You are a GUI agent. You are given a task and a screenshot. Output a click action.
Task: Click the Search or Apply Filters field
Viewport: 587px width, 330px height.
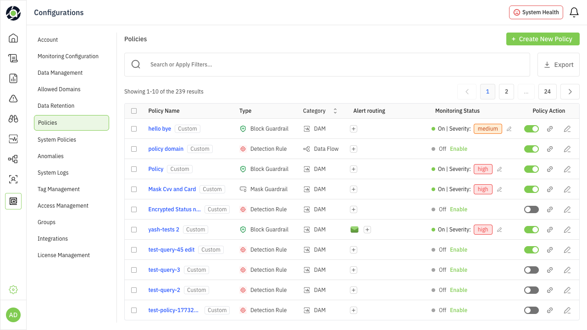(335, 65)
